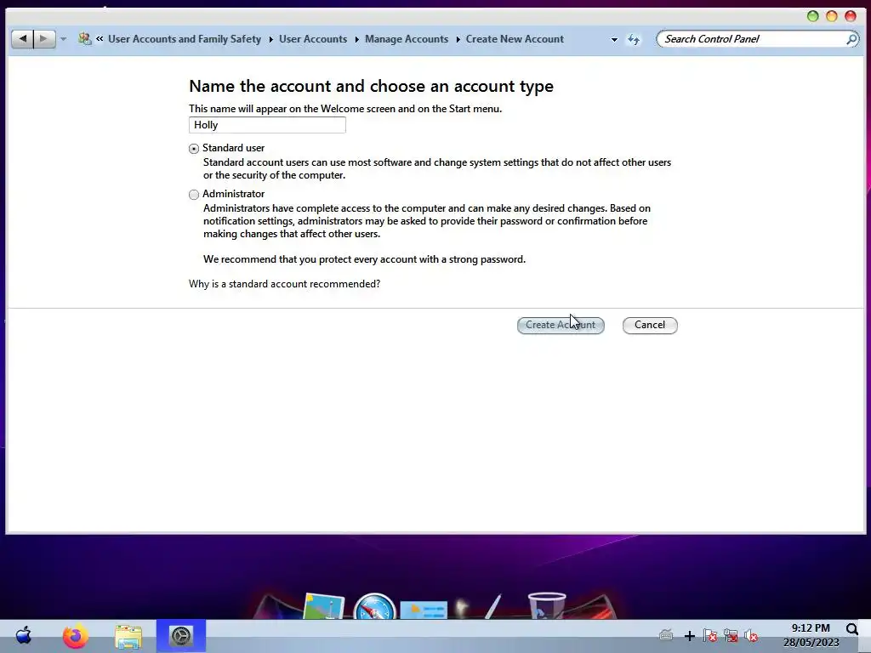
Task: Select the Standard user radio option
Action: (194, 148)
